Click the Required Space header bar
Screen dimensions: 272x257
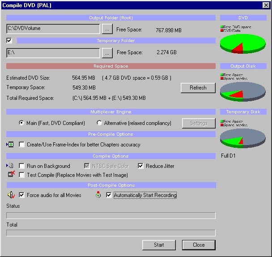click(111, 66)
